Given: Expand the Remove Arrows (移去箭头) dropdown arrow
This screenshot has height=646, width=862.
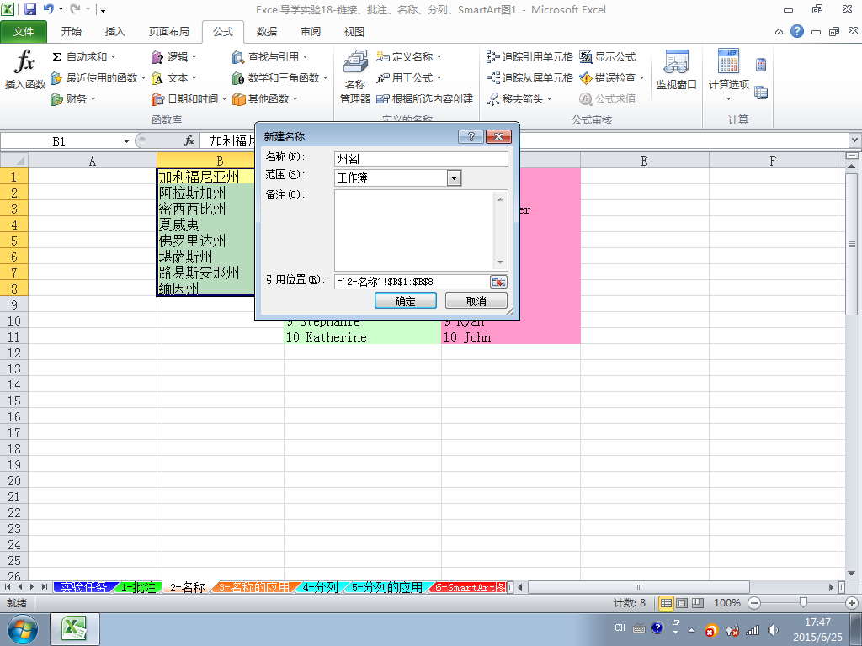Looking at the screenshot, I should pyautogui.click(x=549, y=99).
